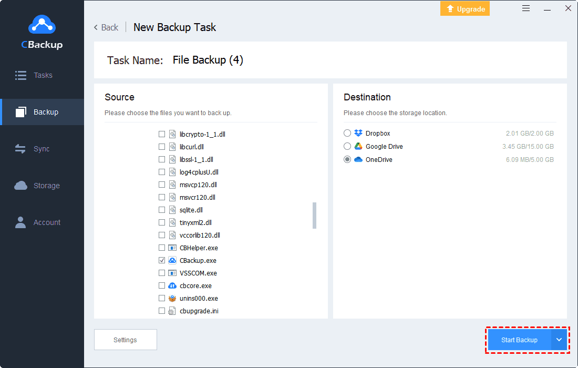
Task: Click the Google Drive icon
Action: coord(358,147)
